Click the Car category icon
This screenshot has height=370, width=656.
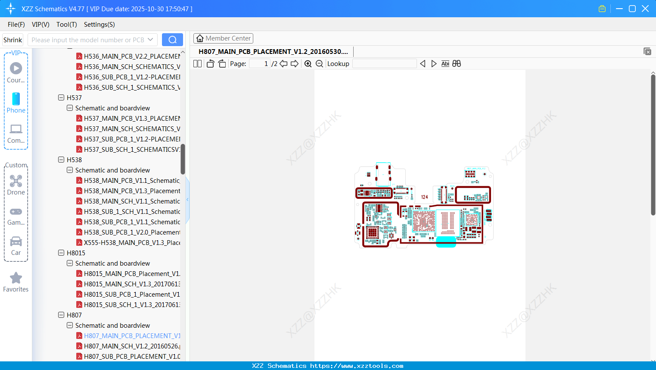(16, 242)
